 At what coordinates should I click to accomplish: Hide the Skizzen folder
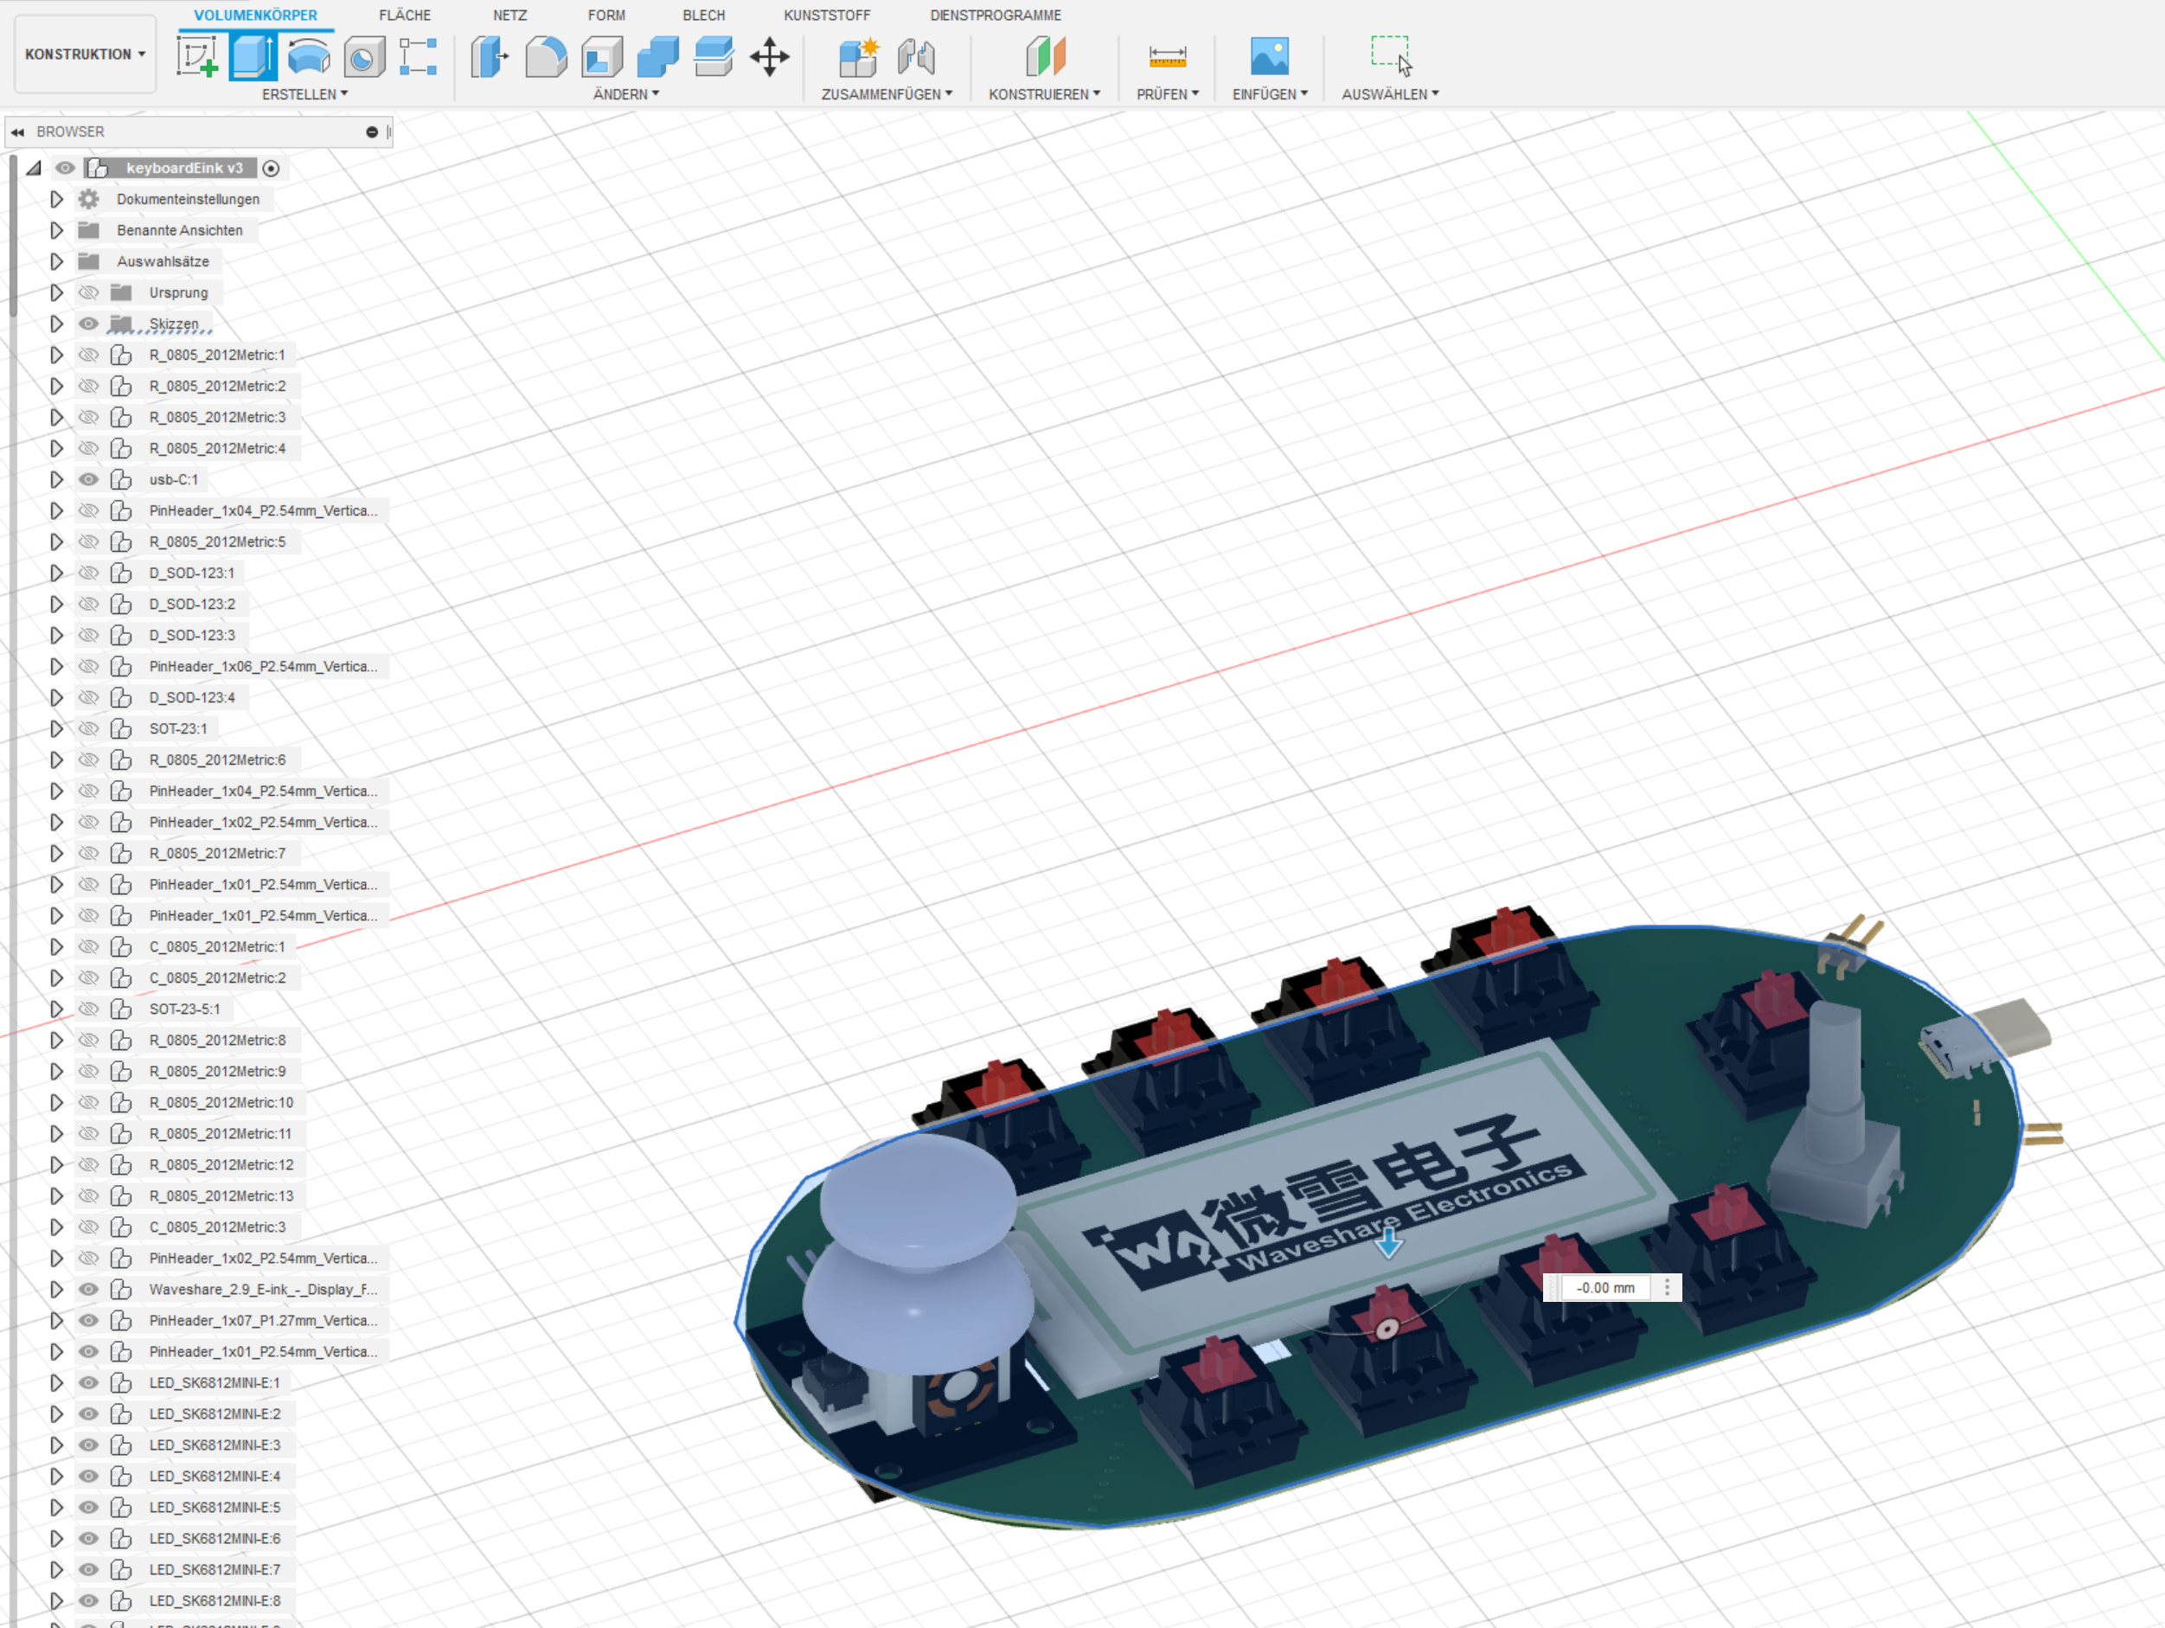(89, 324)
